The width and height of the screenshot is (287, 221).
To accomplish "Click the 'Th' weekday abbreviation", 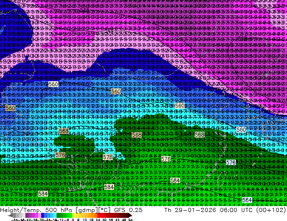I will [x=167, y=210].
